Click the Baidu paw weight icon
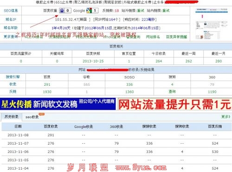 [62, 11]
